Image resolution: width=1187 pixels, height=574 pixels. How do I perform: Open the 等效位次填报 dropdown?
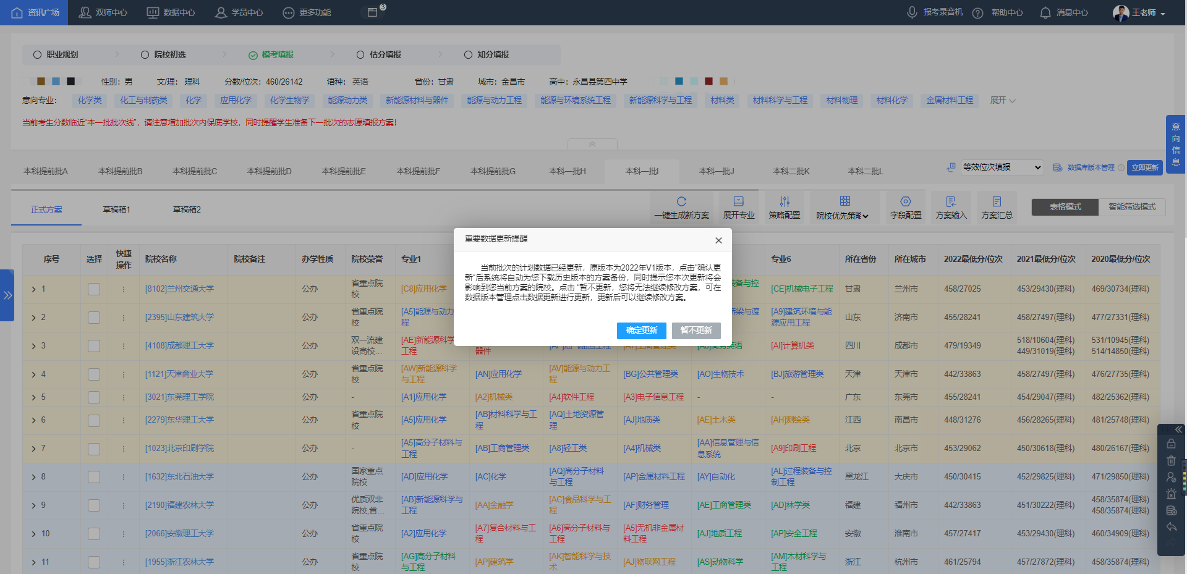[1002, 167]
